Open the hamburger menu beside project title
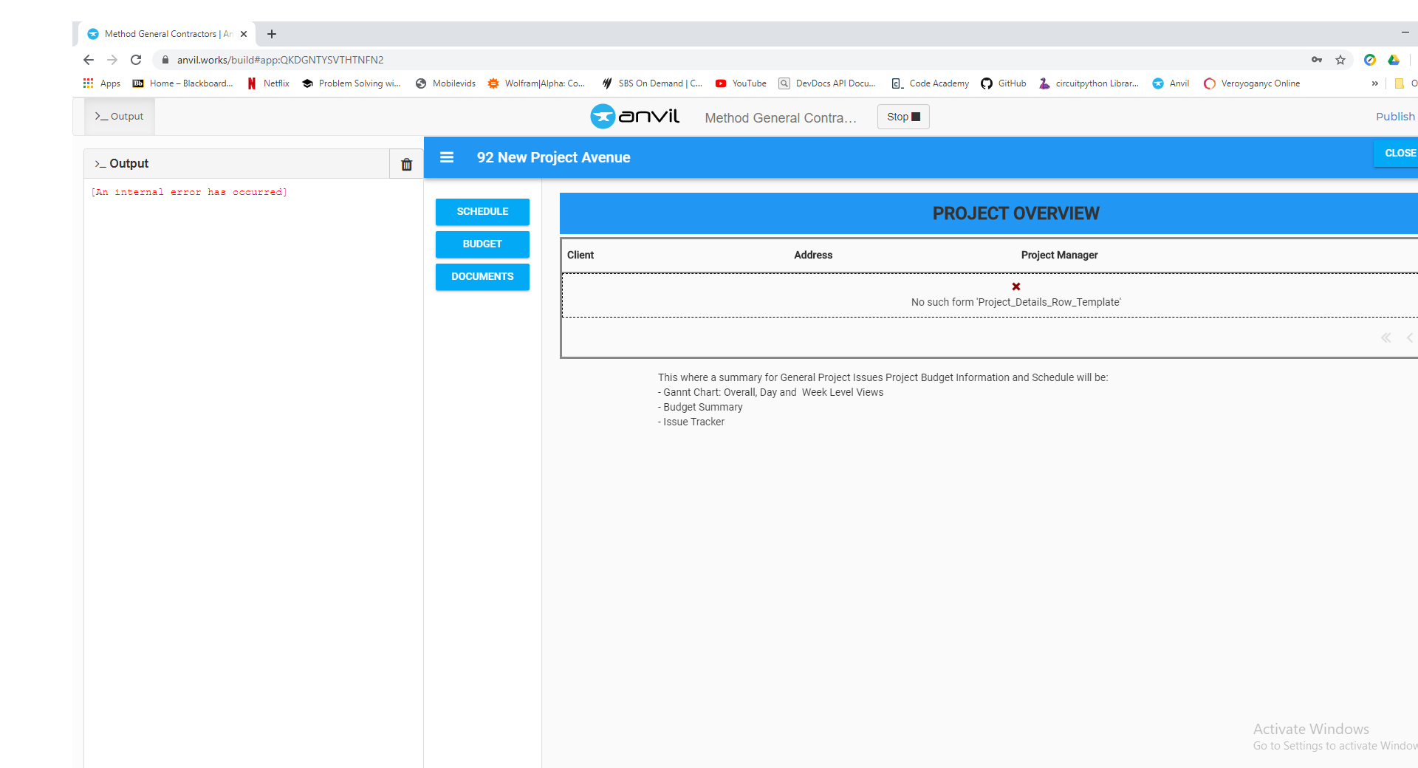This screenshot has width=1418, height=768. tap(447, 157)
